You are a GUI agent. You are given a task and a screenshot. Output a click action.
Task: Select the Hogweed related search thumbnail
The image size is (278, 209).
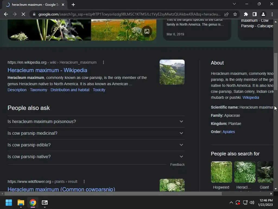pos(222,172)
